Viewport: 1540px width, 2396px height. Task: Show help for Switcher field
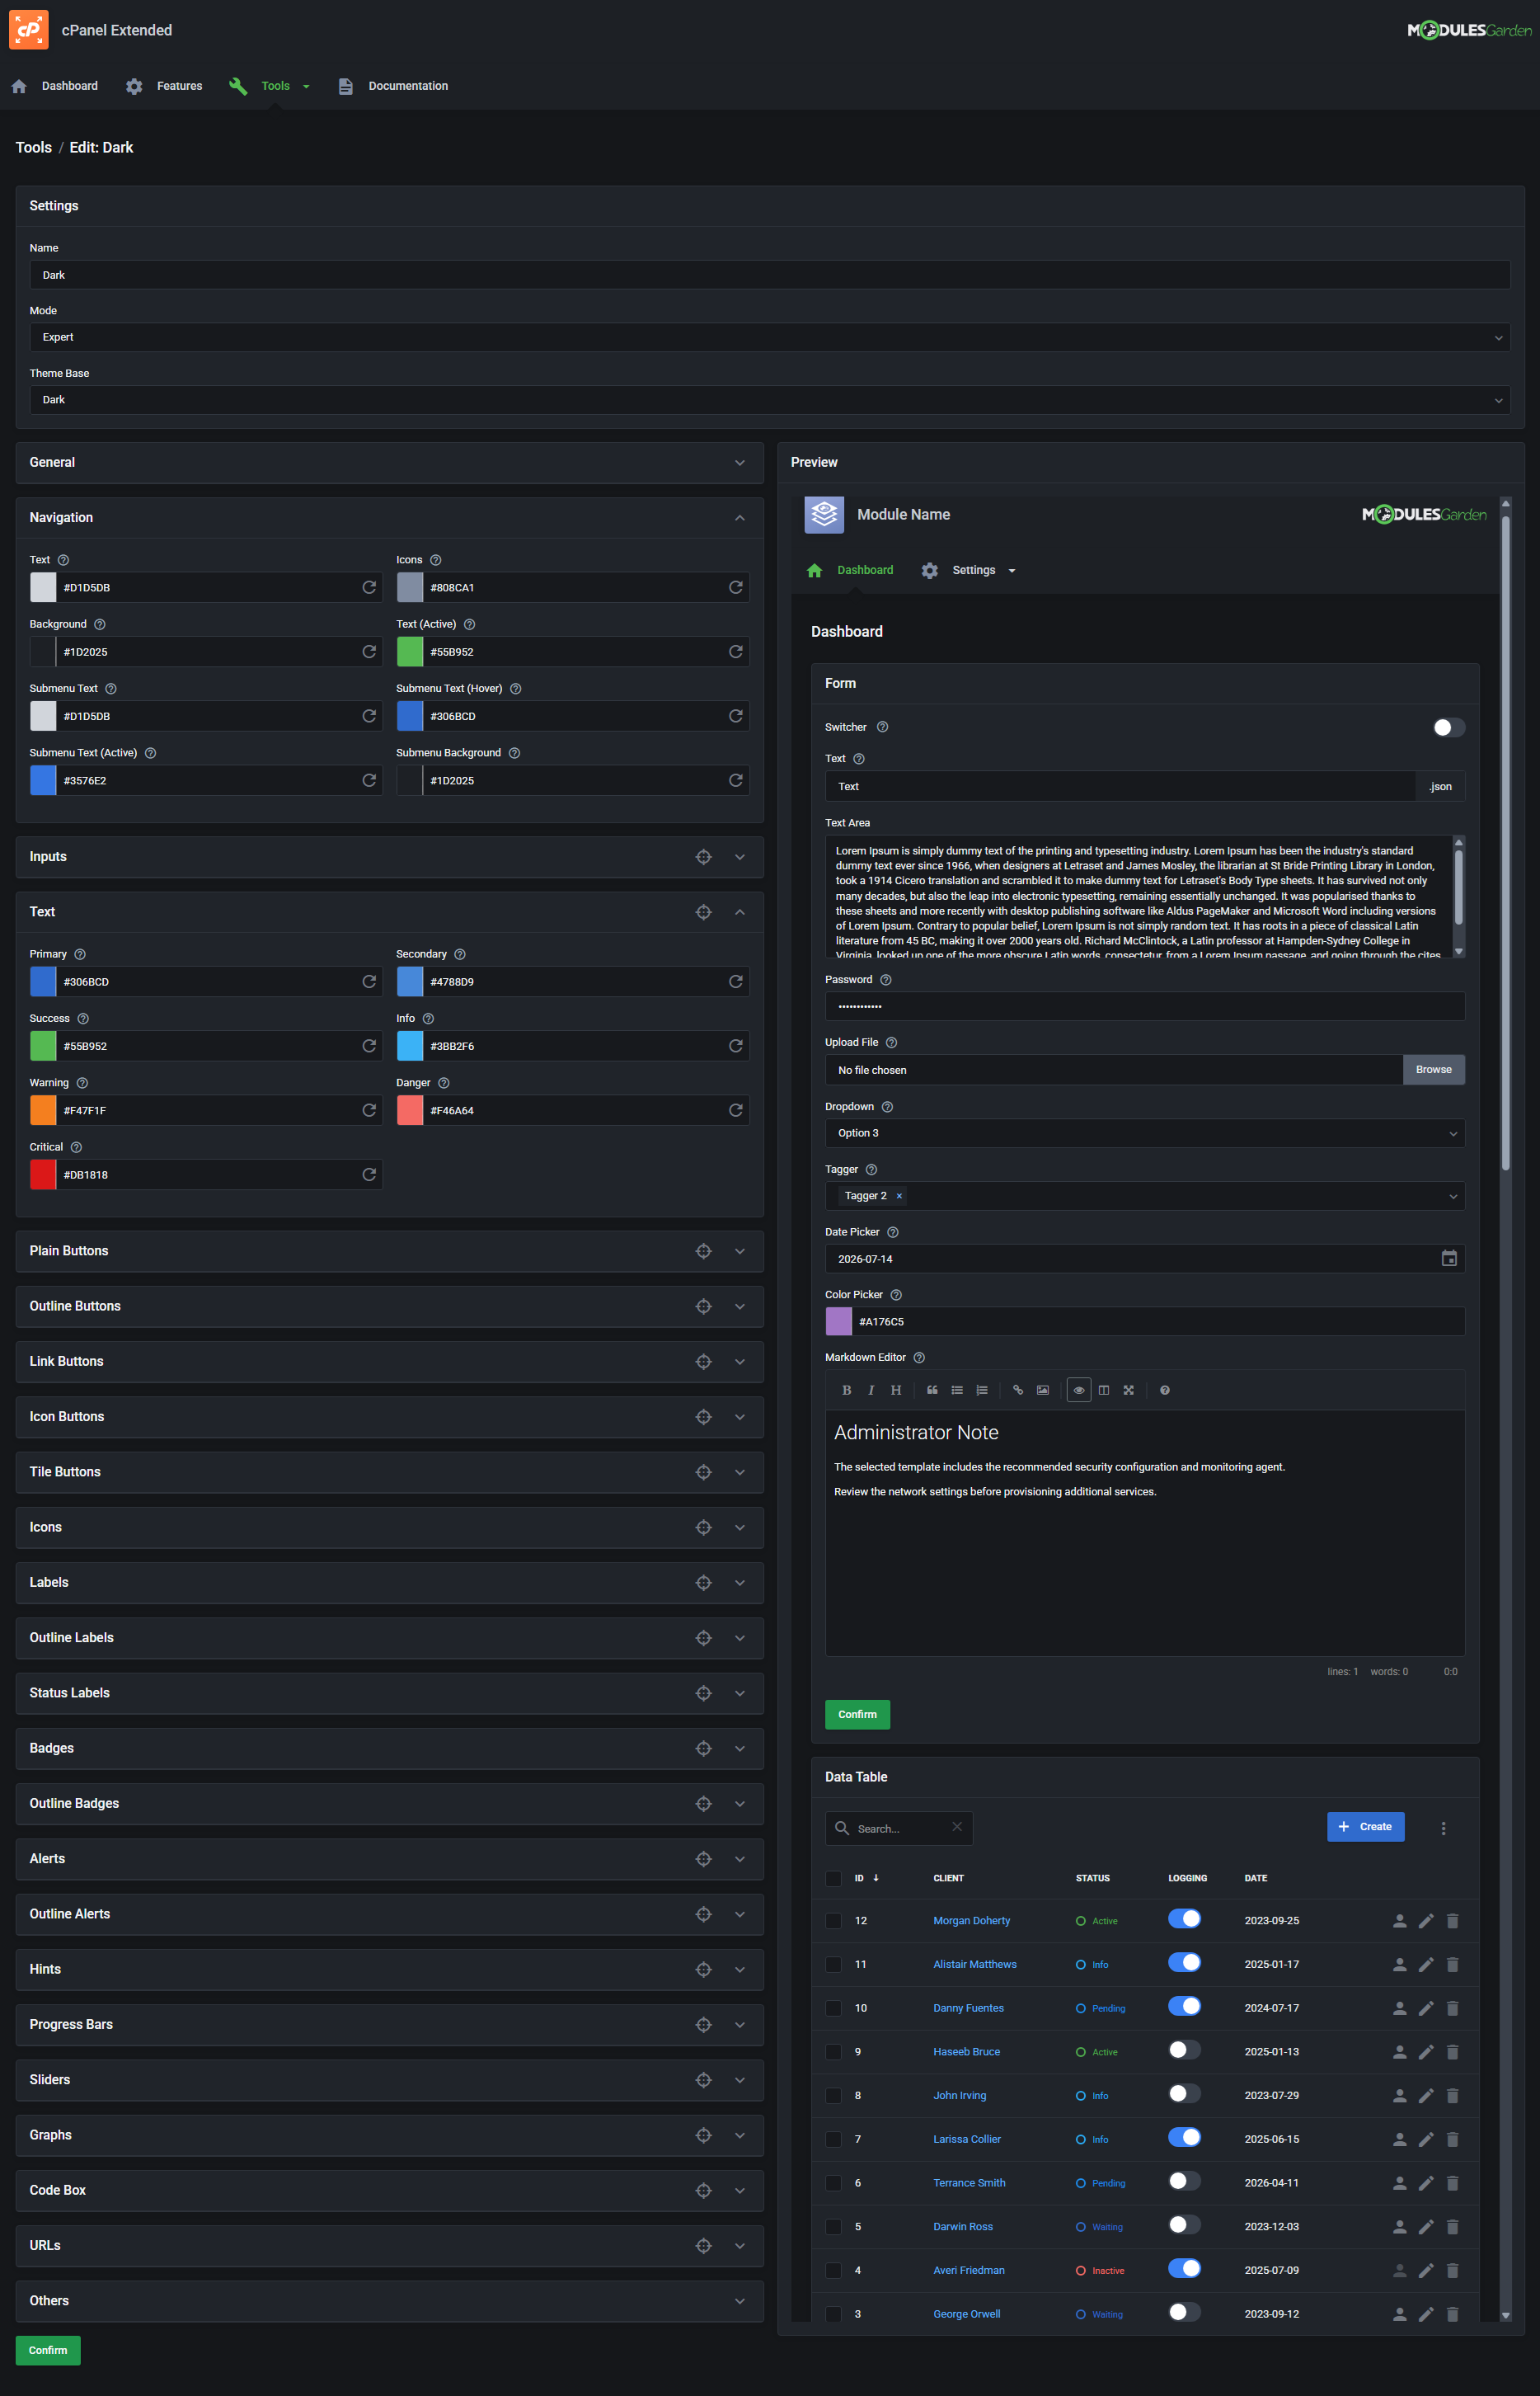tap(882, 727)
